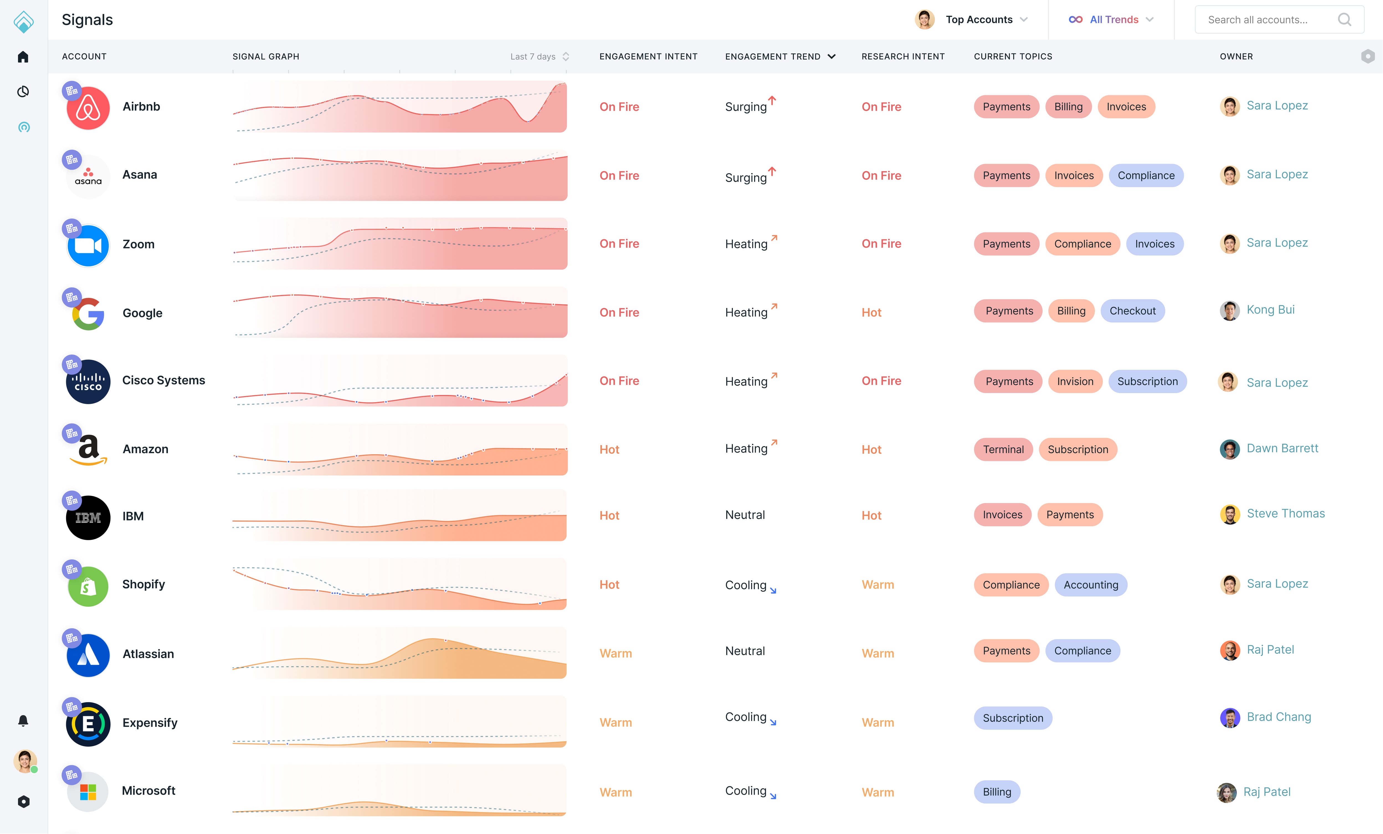The width and height of the screenshot is (1383, 834).
Task: Click the Engagement Intent column header
Action: pyautogui.click(x=648, y=57)
